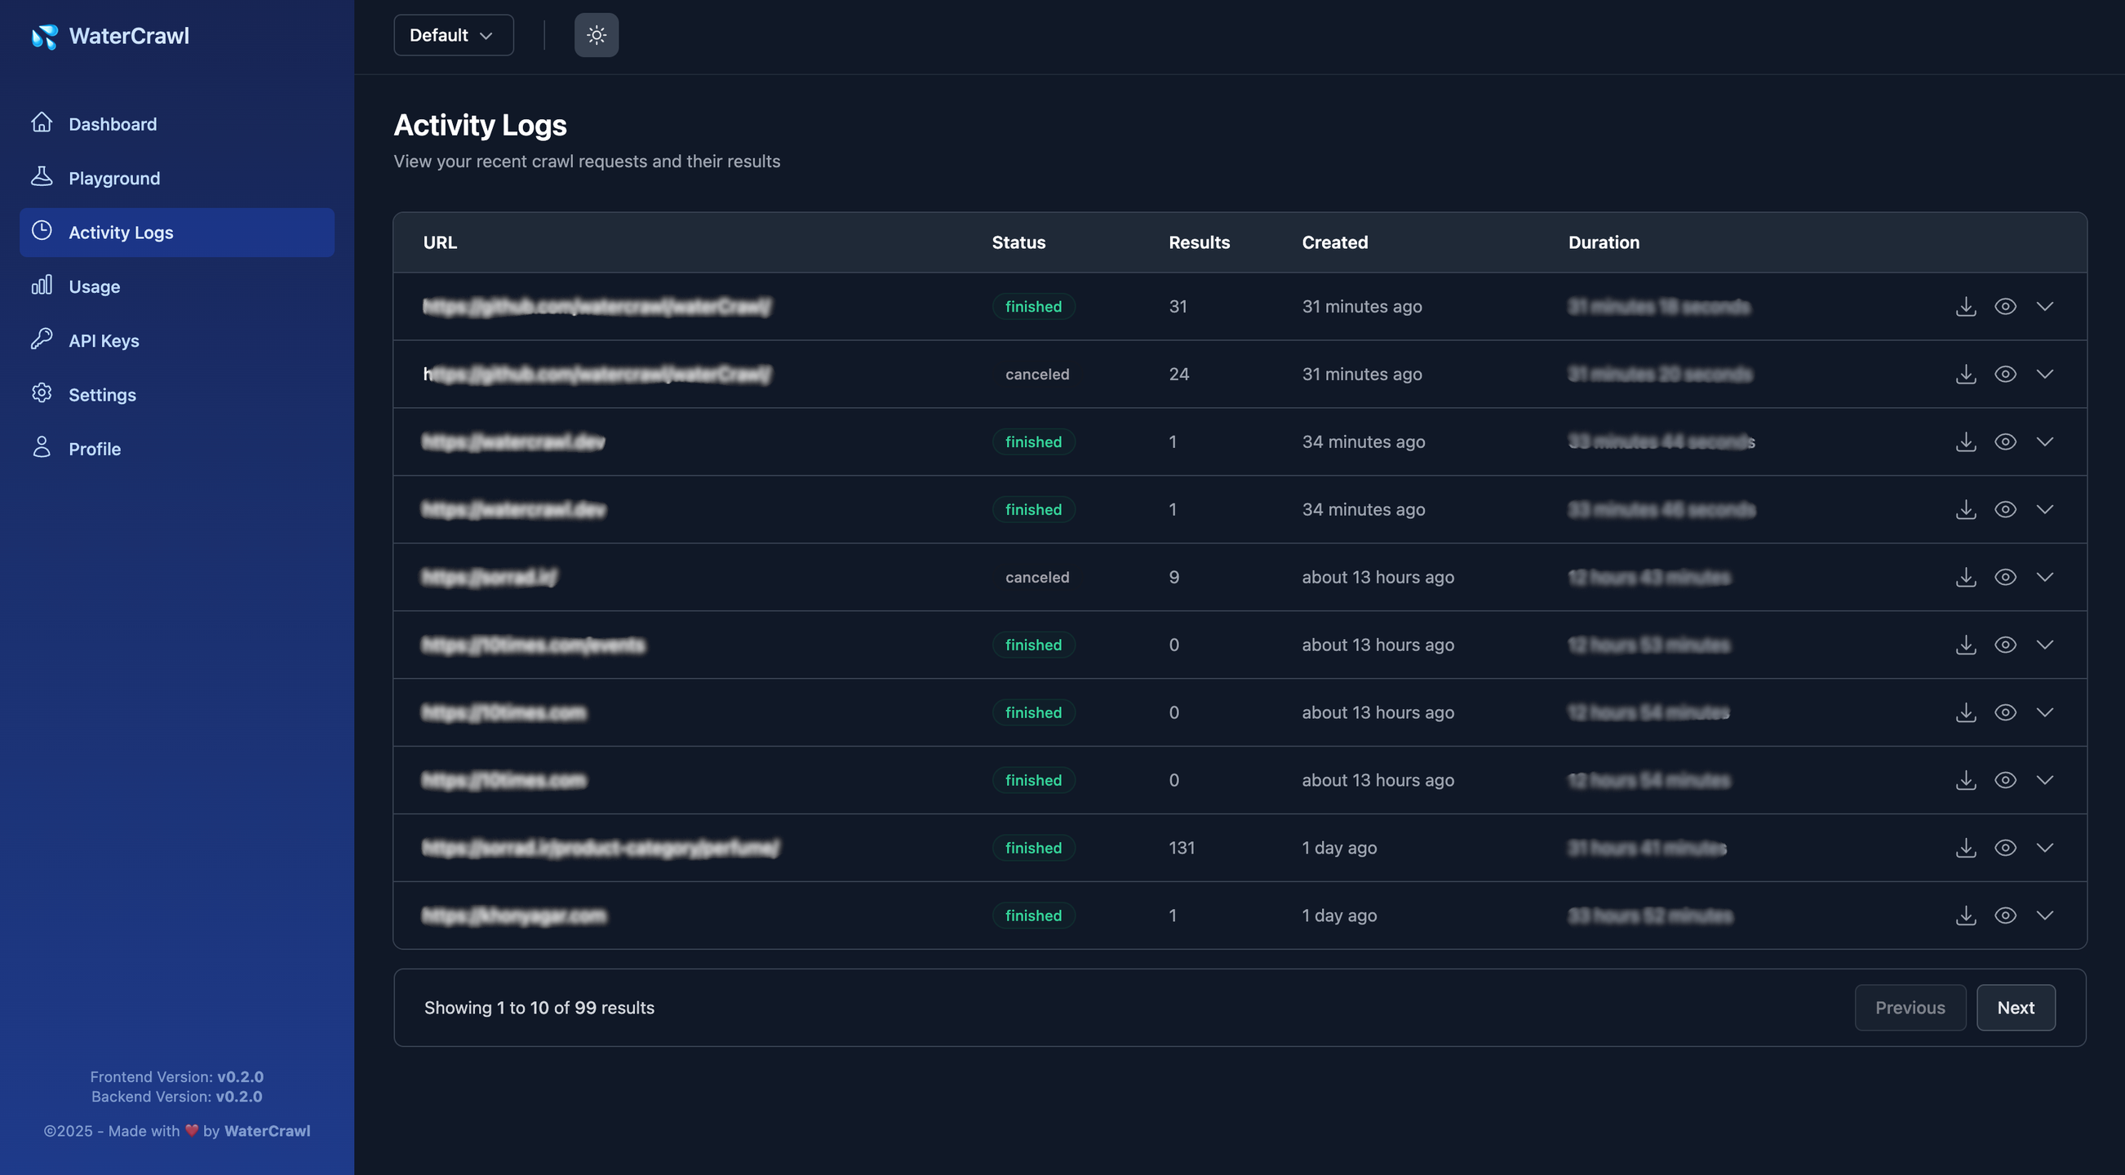The image size is (2125, 1175).
Task: Download the canceled 9-result crawl
Action: click(x=1966, y=577)
